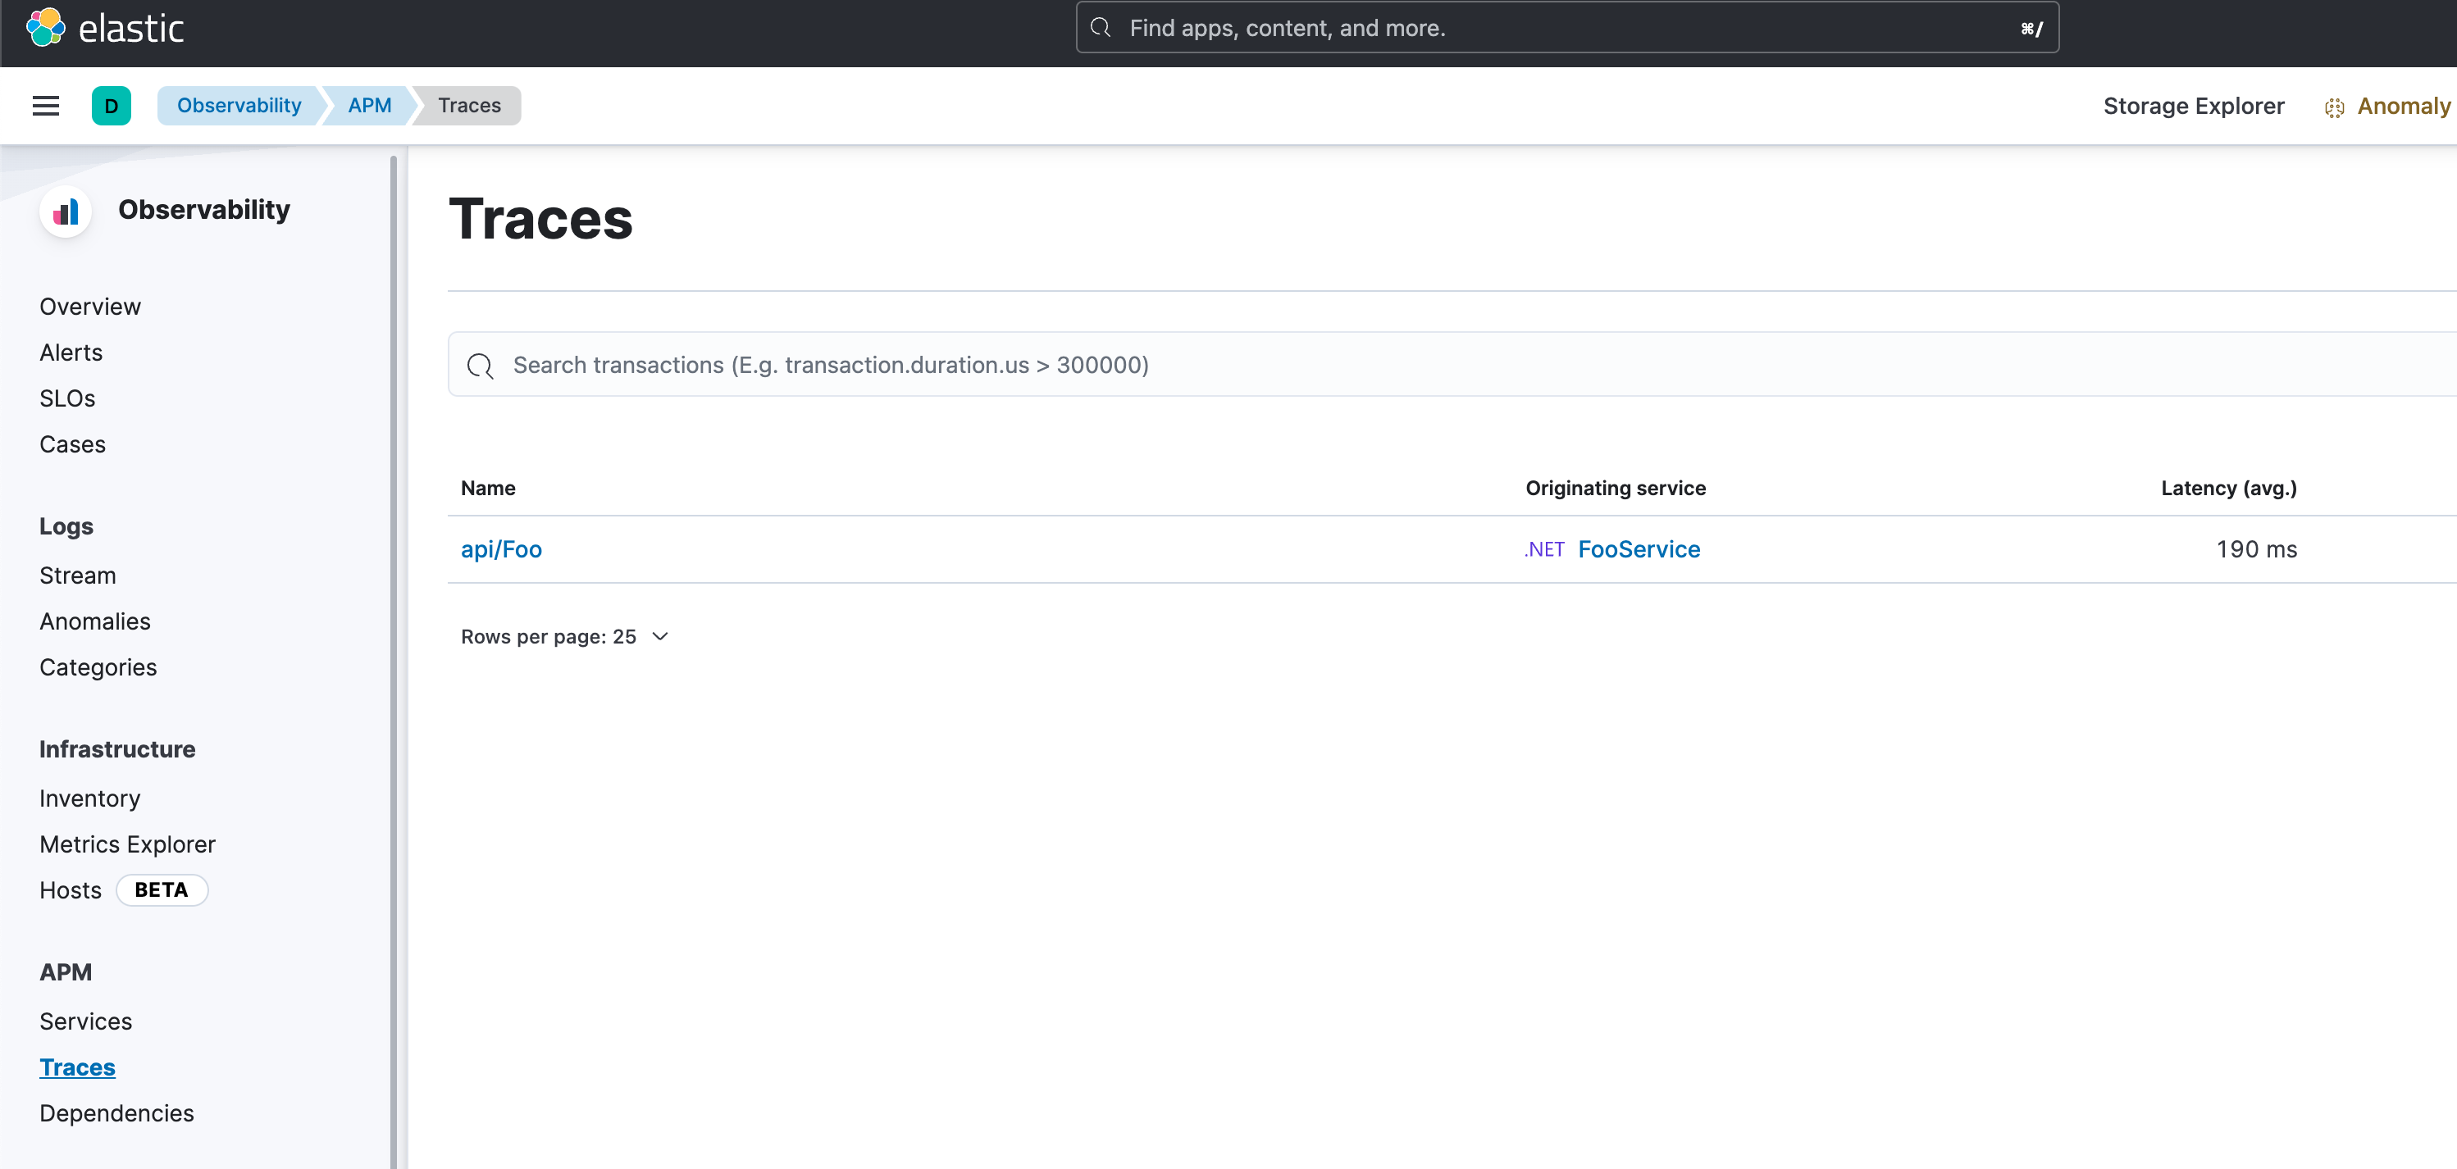Open Cases in sidebar

point(72,444)
